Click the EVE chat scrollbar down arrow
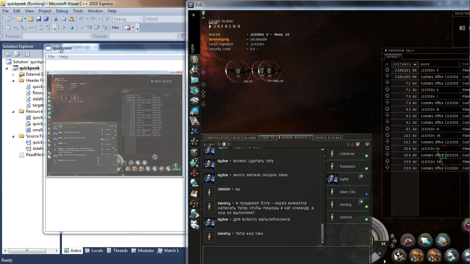Screen dimensions: 470x264 [322, 242]
